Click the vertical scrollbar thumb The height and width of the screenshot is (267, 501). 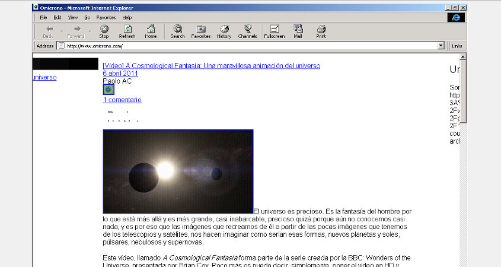462,91
